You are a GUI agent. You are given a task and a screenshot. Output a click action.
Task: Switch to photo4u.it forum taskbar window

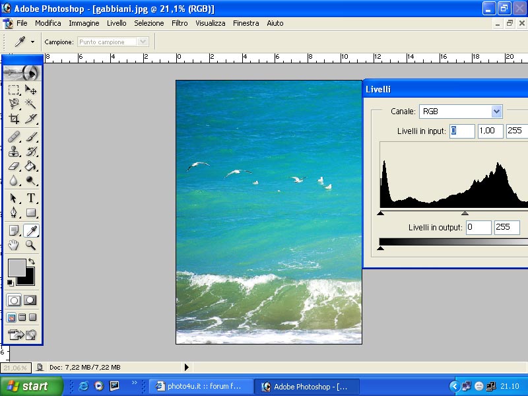pyautogui.click(x=198, y=386)
